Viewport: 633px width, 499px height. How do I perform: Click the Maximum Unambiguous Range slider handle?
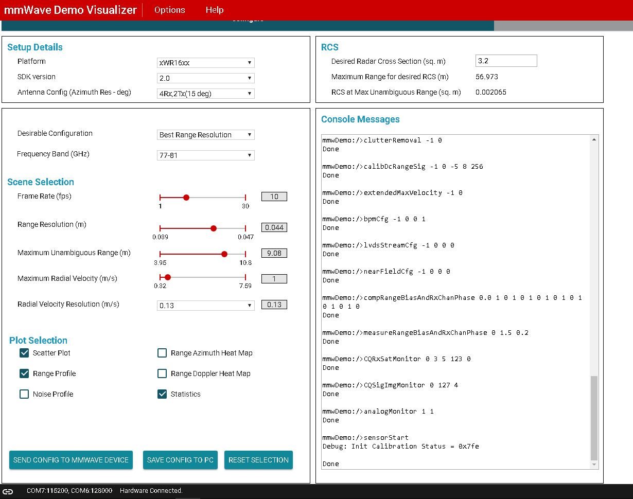click(x=224, y=254)
